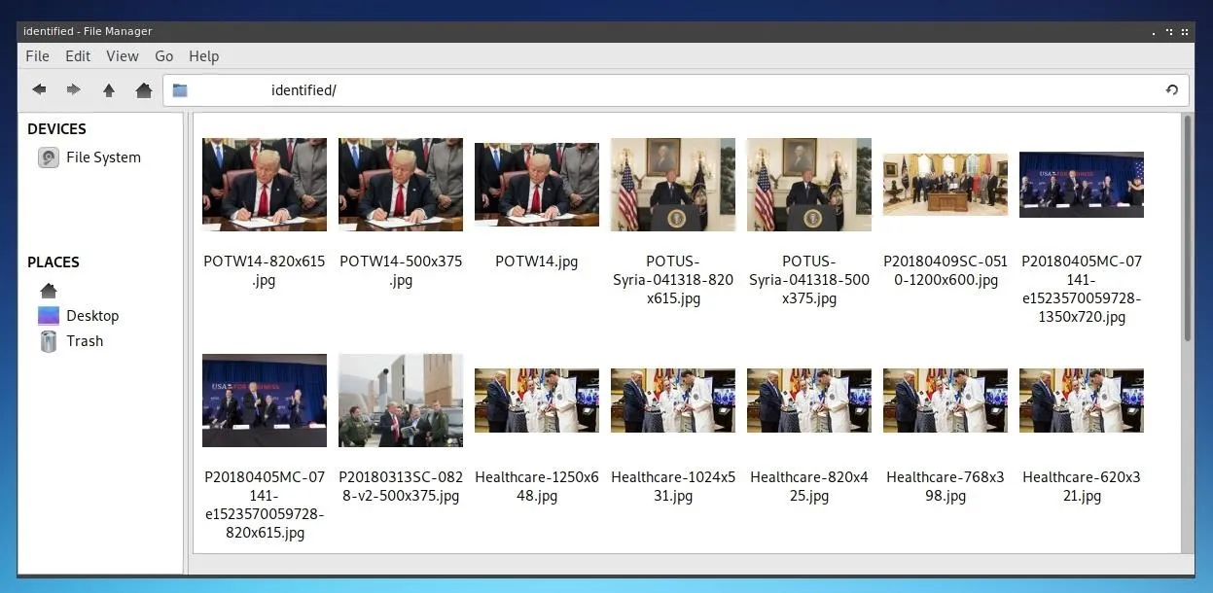Select thumbnail of POTW14.jpg
The height and width of the screenshot is (593, 1213).
[x=537, y=185]
